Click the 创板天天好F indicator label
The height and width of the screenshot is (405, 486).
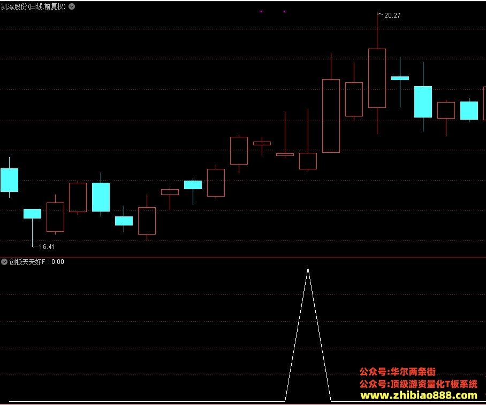(27, 262)
